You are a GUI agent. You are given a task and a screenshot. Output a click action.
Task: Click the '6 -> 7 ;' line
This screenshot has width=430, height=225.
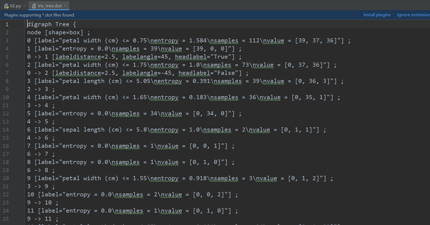point(41,154)
